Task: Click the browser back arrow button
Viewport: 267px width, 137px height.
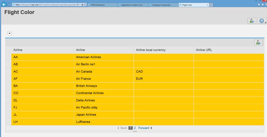Action: 4,4
